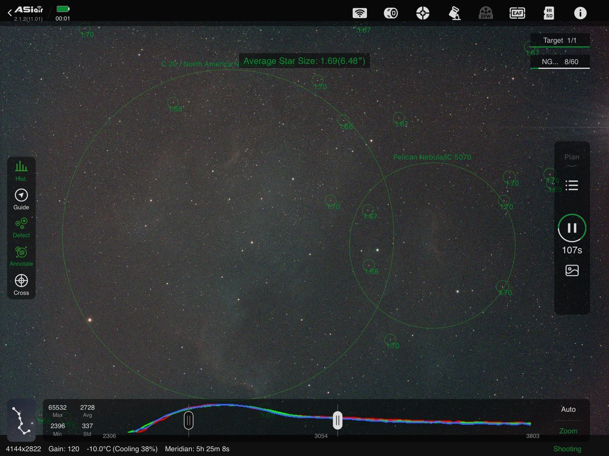Toggle the star Detect tool
The image size is (609, 456).
[21, 228]
